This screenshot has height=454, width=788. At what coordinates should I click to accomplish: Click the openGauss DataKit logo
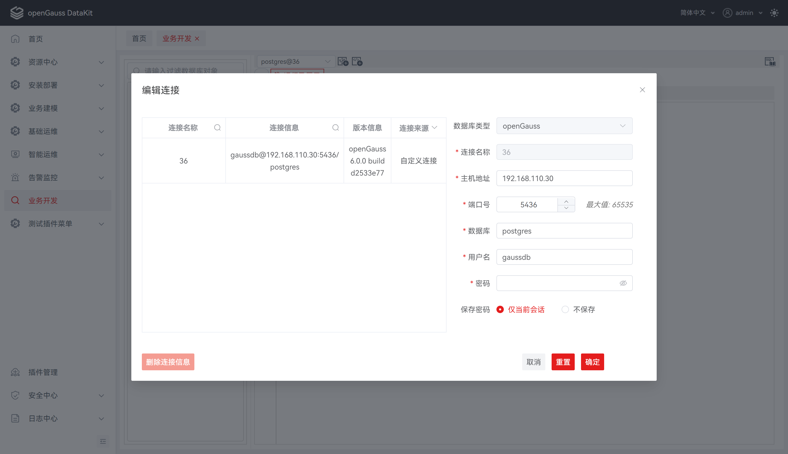pyautogui.click(x=17, y=13)
